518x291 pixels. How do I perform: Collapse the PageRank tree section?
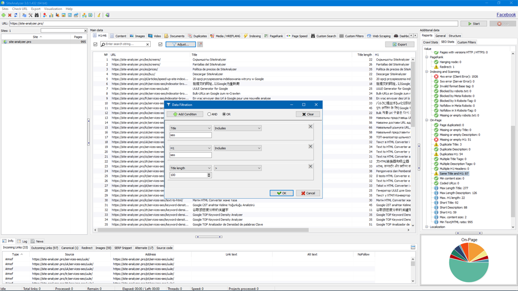(x=427, y=57)
